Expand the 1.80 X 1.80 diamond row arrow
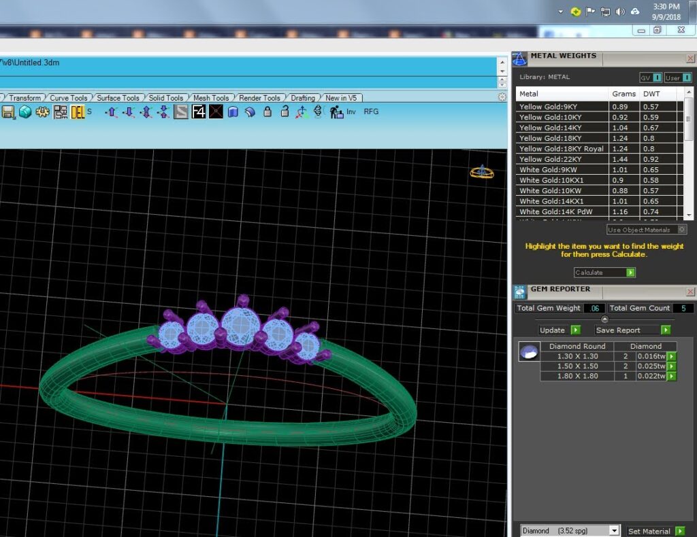697x537 pixels. click(x=672, y=377)
